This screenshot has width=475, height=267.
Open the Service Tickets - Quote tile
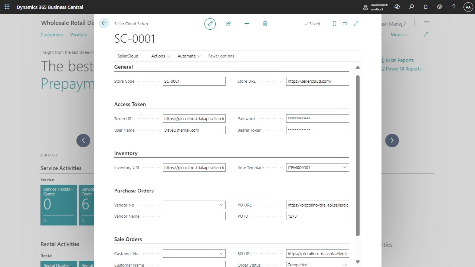59,205
